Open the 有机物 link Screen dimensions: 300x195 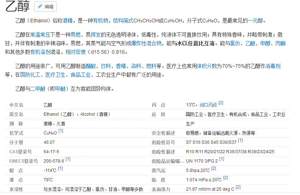pyautogui.click(x=101, y=21)
